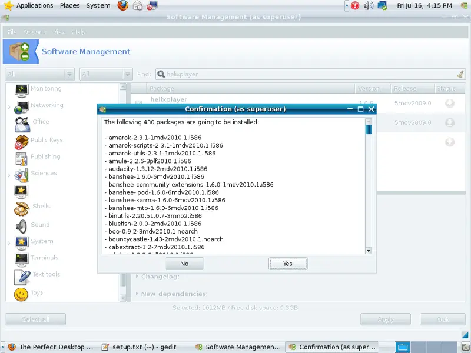The height and width of the screenshot is (353, 471).
Task: Launch Firefox from the top panel
Action: [x=123, y=5]
